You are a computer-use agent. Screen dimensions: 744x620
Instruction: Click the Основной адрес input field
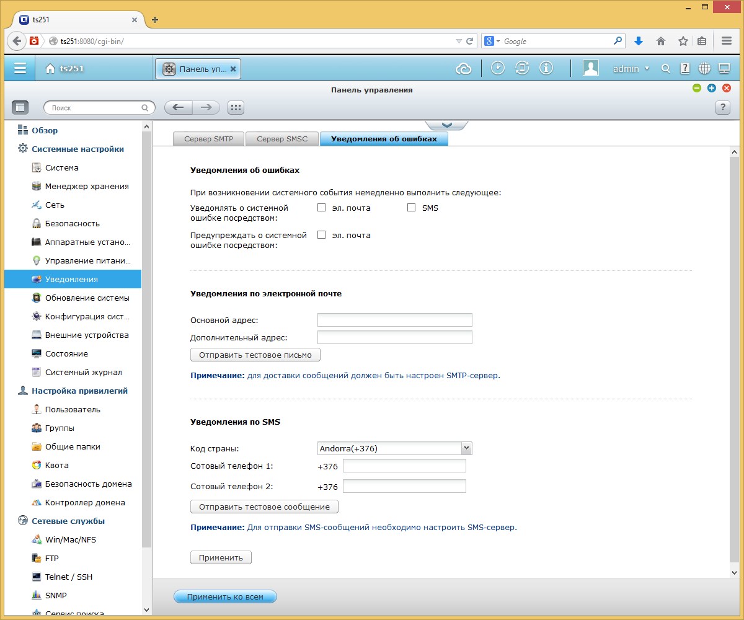click(x=395, y=320)
